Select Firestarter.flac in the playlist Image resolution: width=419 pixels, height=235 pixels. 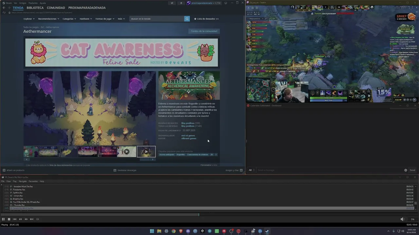click(x=18, y=190)
